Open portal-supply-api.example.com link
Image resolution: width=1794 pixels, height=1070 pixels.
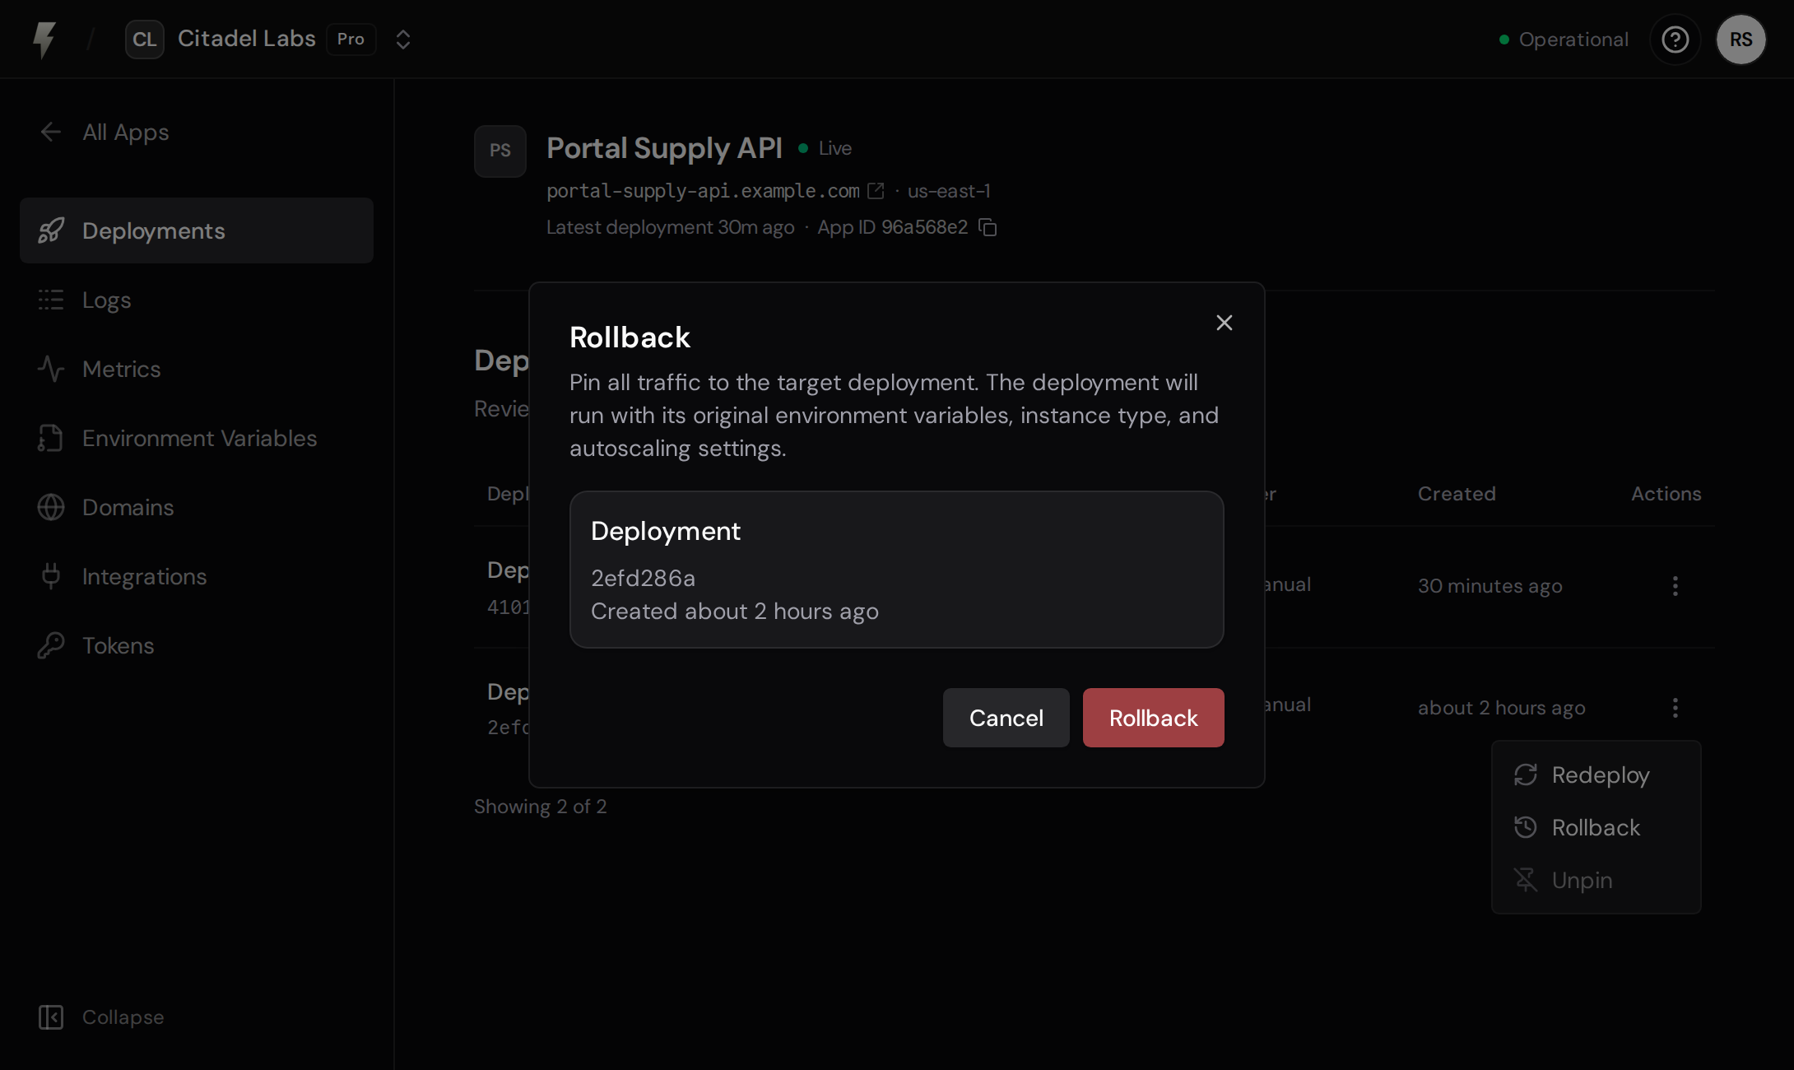click(703, 191)
